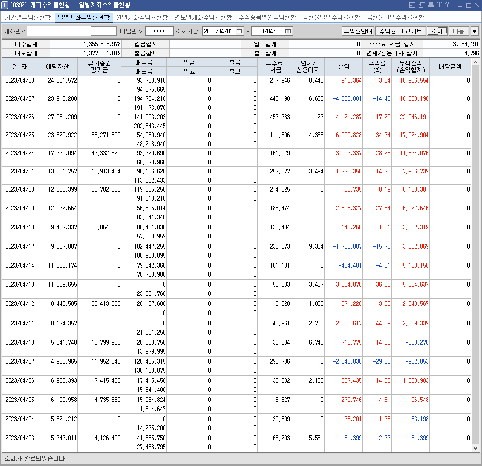Open the 주식종목별월수익현황 tab

click(267, 18)
